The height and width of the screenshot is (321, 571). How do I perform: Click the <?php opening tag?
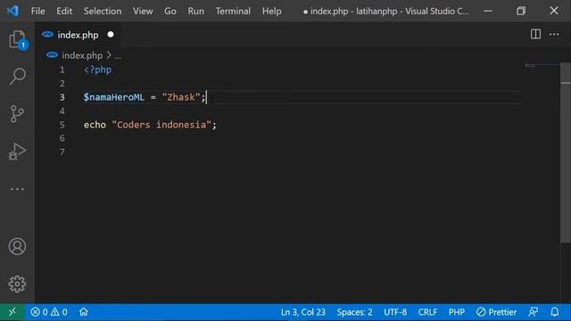pyautogui.click(x=97, y=70)
